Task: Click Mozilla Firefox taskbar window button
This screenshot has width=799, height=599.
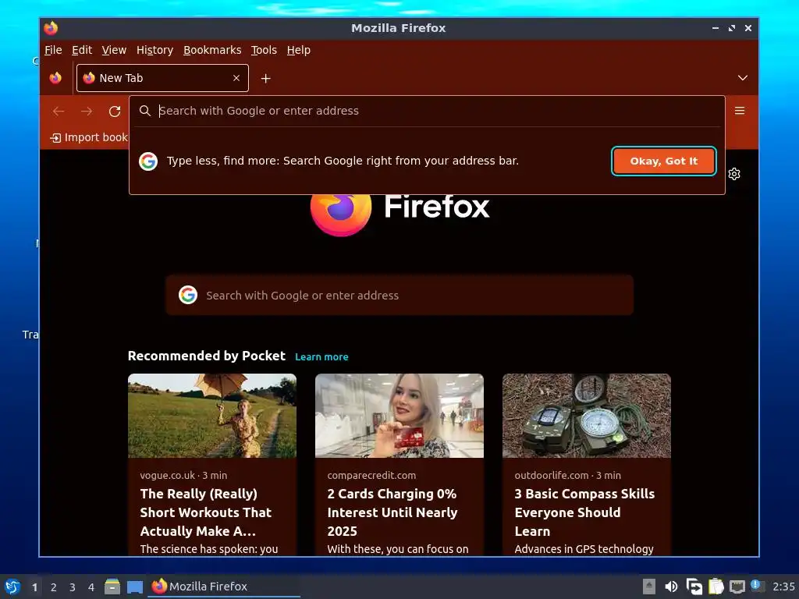Action: [x=224, y=587]
